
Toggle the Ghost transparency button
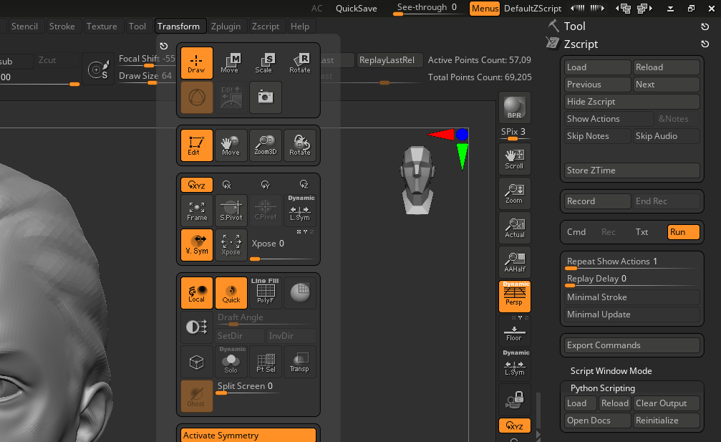[x=196, y=396]
